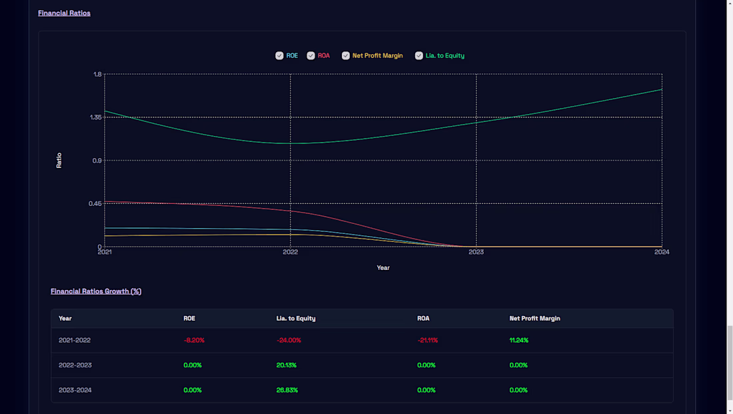Click the ROE legend label

291,55
